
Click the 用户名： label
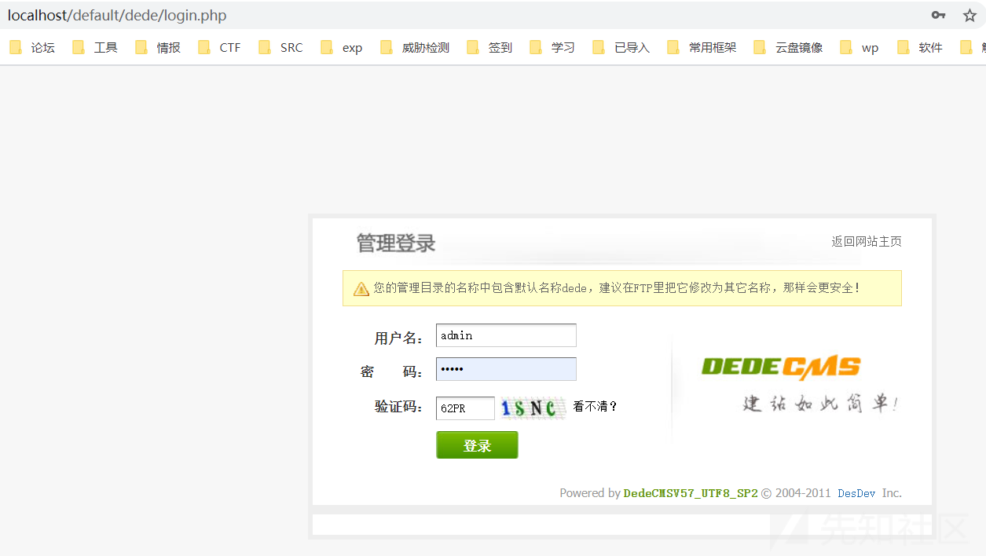click(x=399, y=338)
